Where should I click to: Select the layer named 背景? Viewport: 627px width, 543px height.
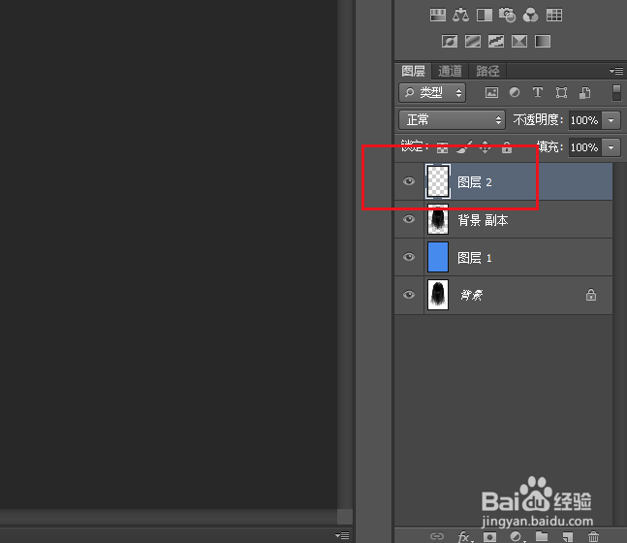(471, 296)
